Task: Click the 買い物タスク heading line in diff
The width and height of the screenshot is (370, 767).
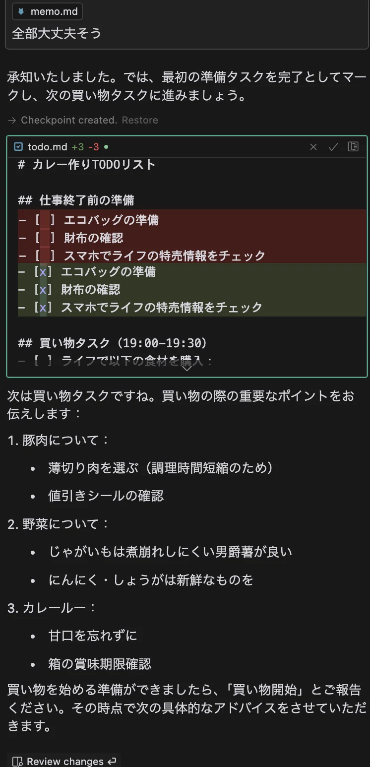Action: pos(113,343)
